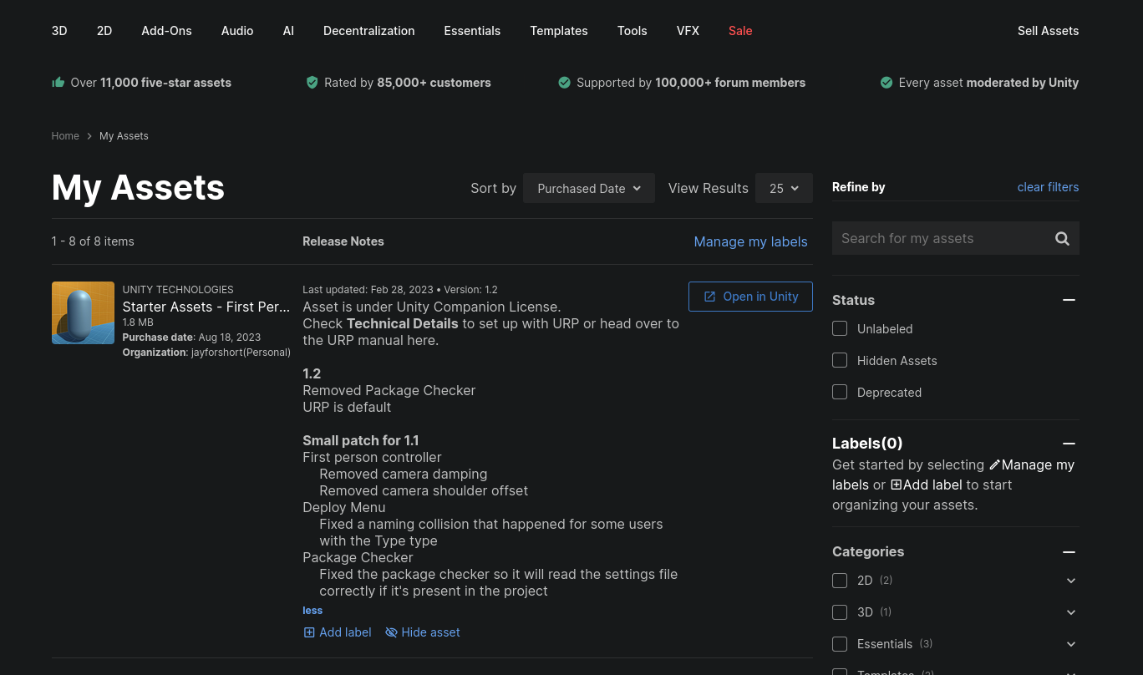Expand the 2D category chevron
The width and height of the screenshot is (1143, 675).
coord(1071,581)
